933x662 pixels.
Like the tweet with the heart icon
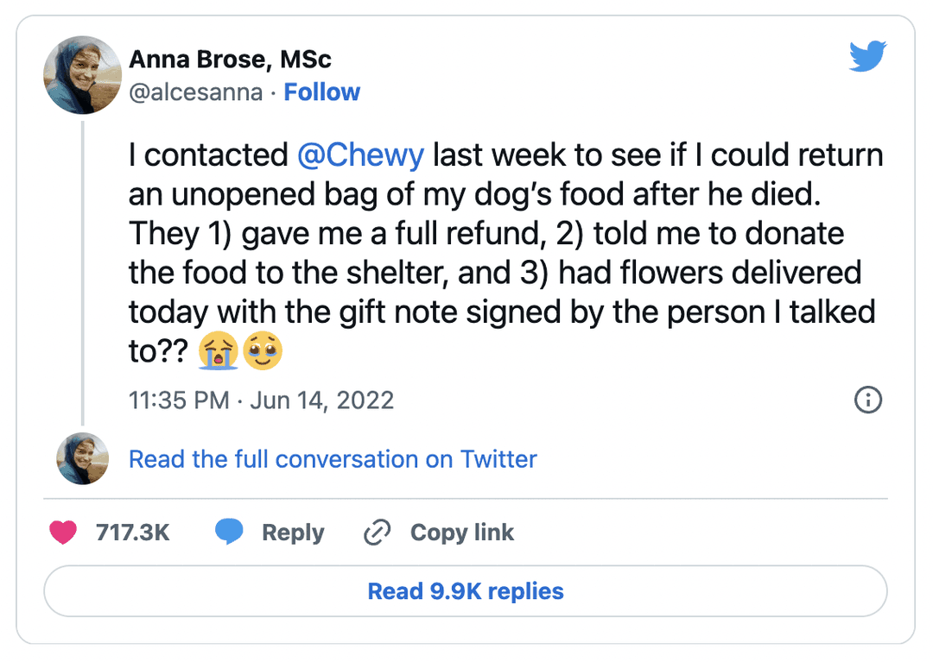pos(63,533)
